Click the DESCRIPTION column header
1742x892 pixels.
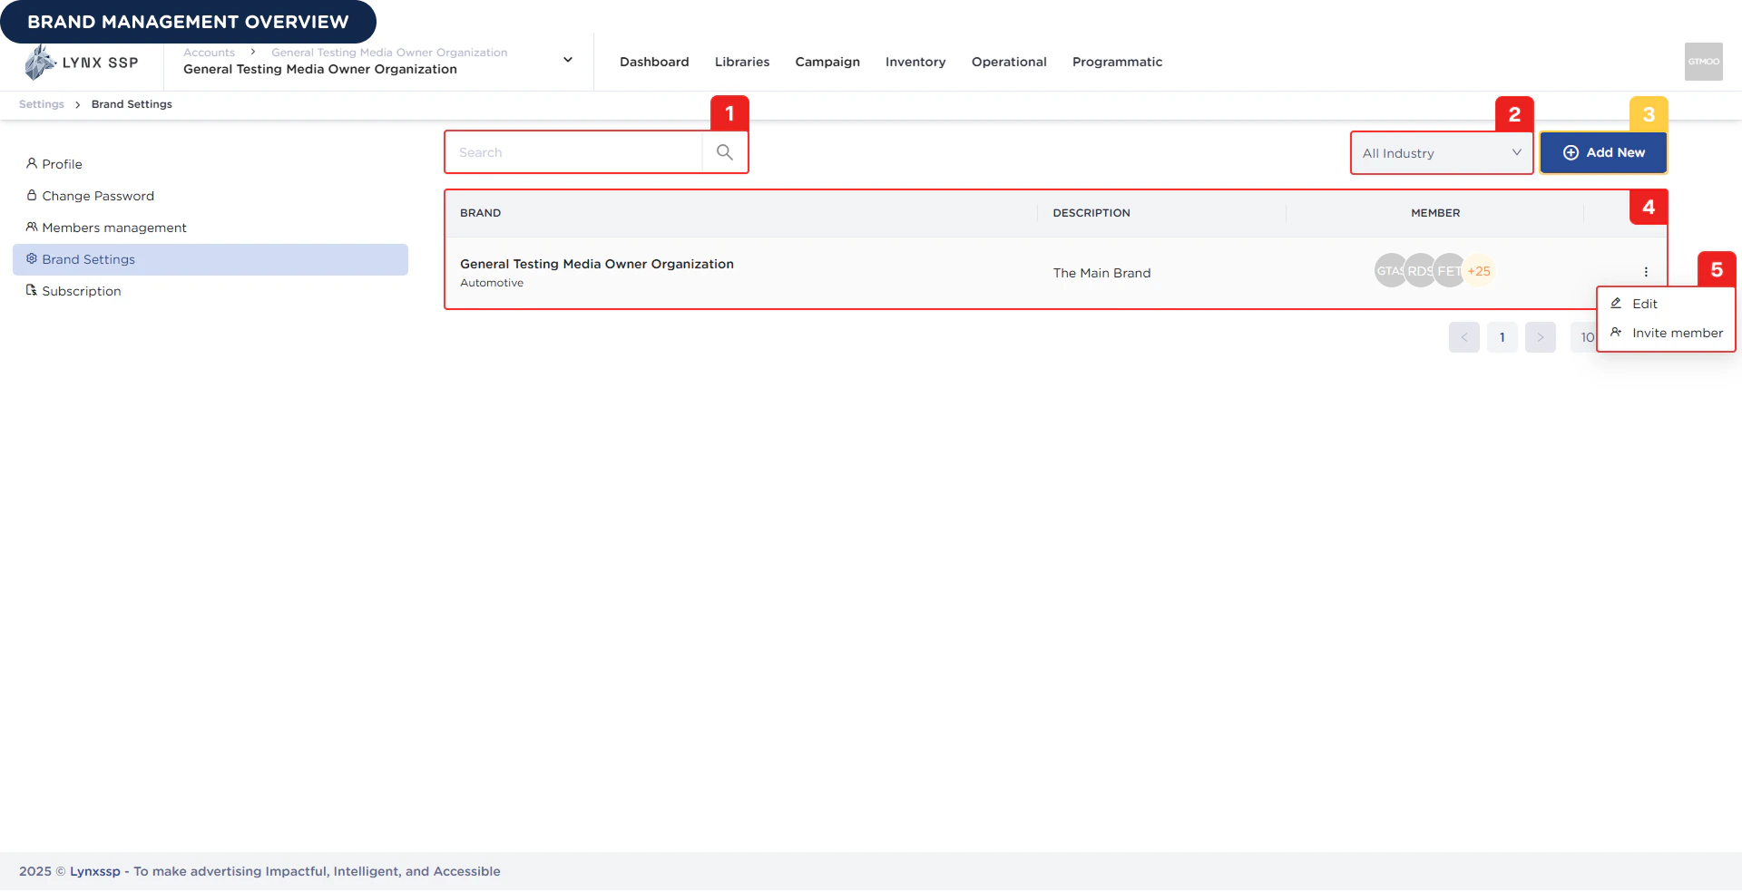[x=1091, y=213]
